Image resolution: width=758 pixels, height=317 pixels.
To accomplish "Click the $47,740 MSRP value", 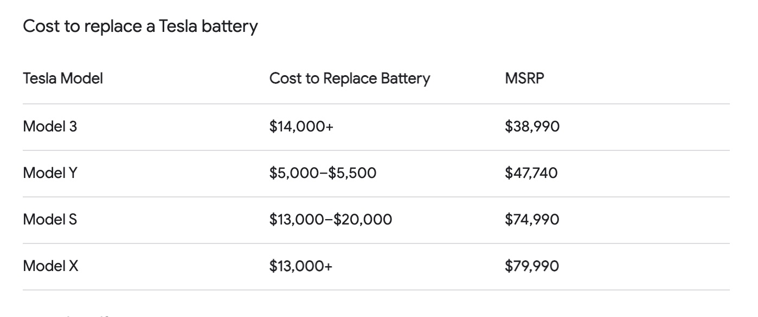I will 531,173.
